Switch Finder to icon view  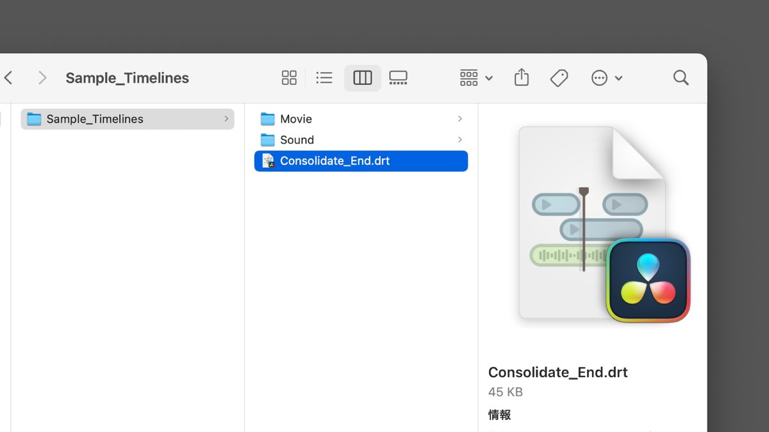pos(289,78)
